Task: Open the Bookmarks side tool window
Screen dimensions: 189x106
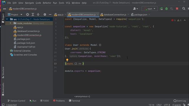Action: (3, 90)
